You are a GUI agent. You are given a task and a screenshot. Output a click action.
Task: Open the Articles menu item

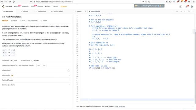[48, 7]
